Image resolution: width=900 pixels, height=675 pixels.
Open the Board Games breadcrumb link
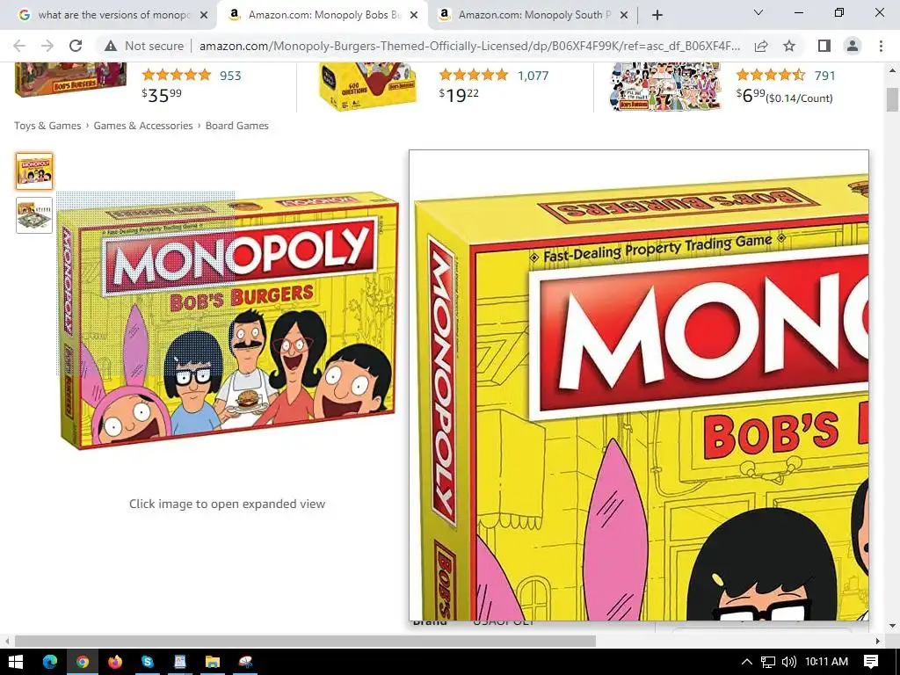(237, 126)
